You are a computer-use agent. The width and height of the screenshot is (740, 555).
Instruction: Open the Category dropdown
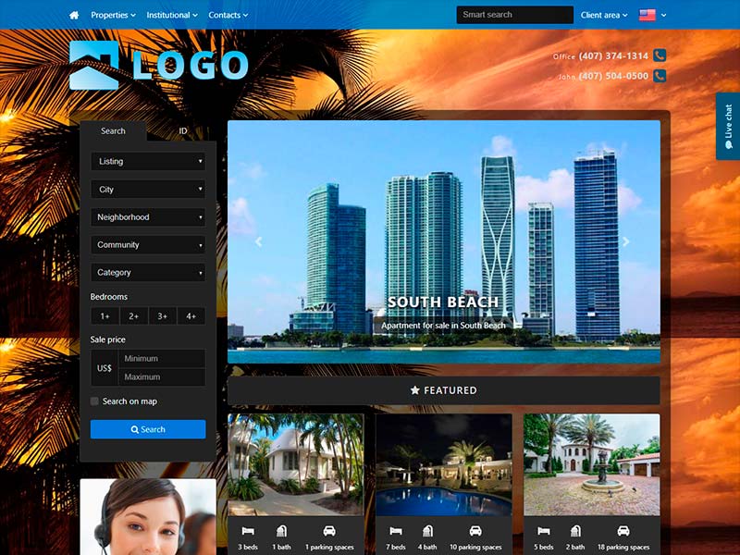[x=148, y=272]
